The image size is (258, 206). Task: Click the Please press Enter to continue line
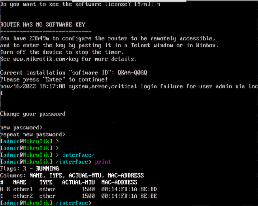[x=54, y=79]
